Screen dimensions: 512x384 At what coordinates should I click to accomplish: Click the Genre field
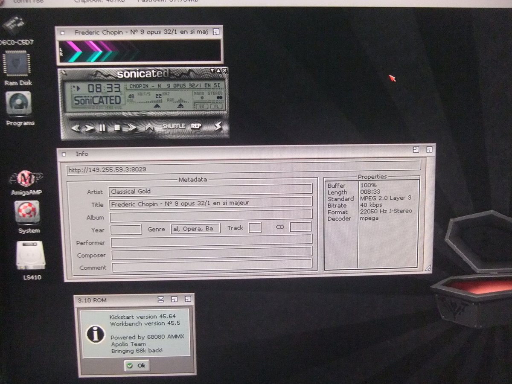point(195,229)
